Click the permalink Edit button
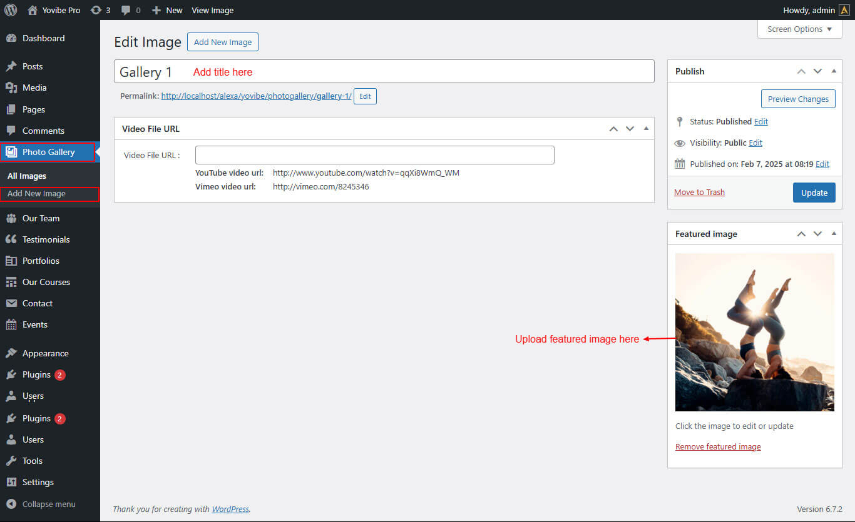The width and height of the screenshot is (855, 522). coord(365,96)
